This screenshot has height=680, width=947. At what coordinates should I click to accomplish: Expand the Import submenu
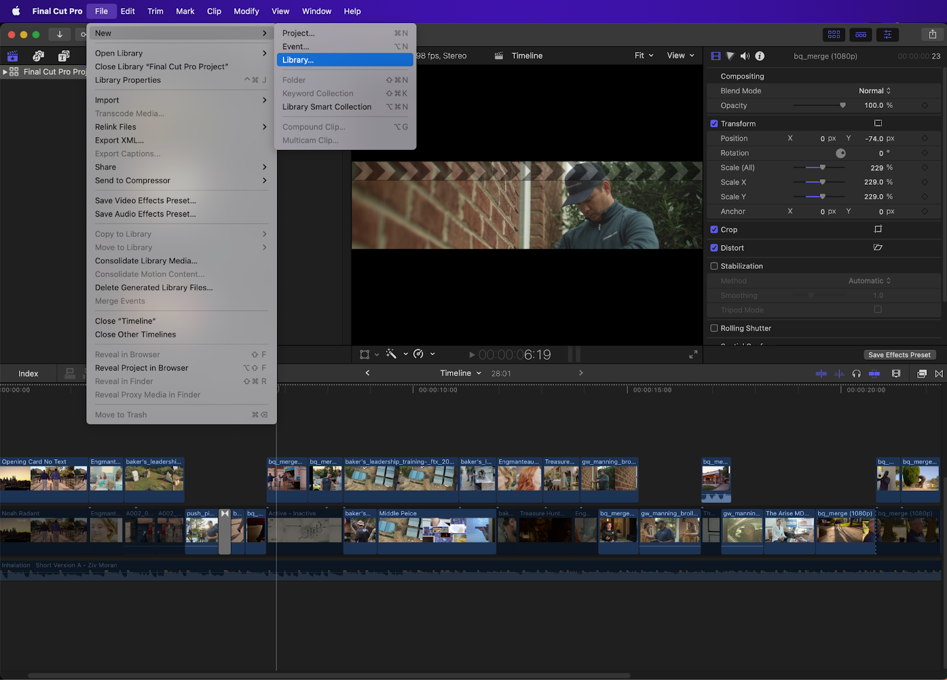coord(181,100)
